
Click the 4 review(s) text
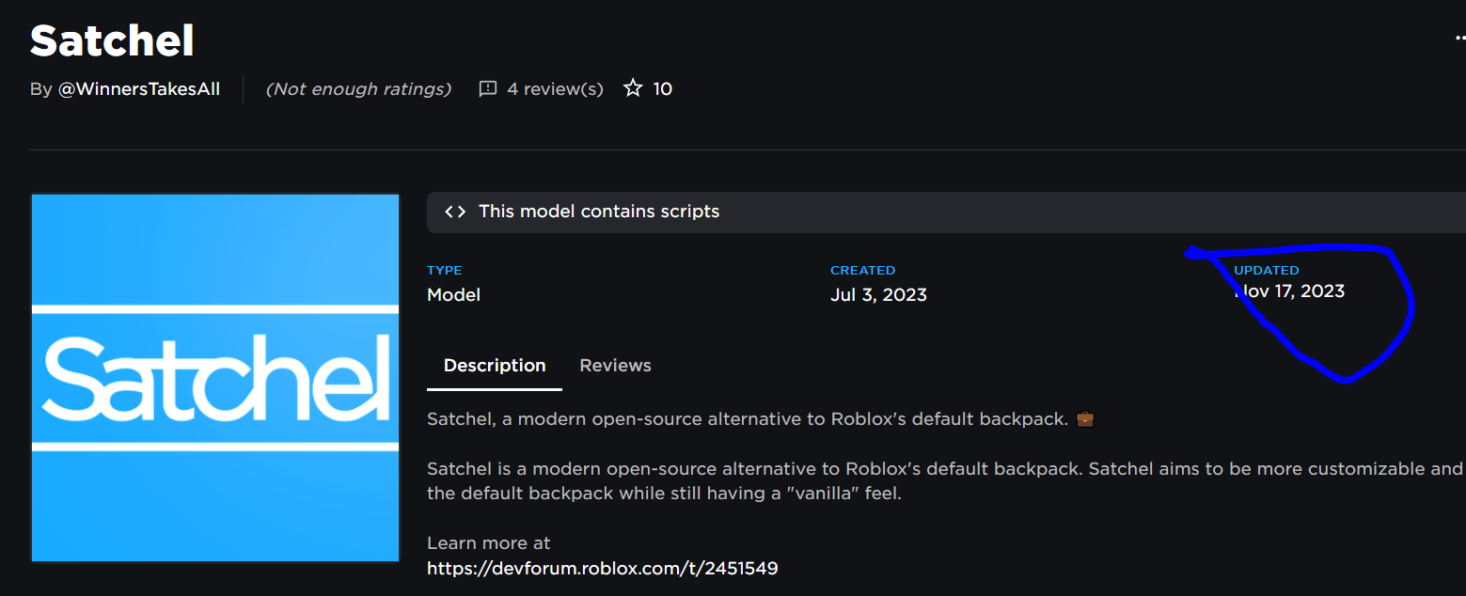(554, 88)
